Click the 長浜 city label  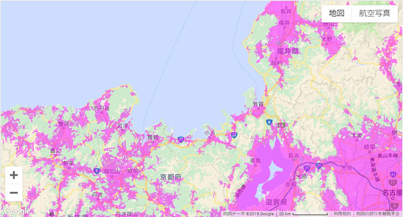tap(294, 155)
